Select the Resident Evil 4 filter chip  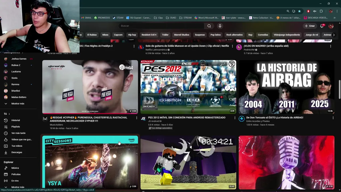[149, 35]
